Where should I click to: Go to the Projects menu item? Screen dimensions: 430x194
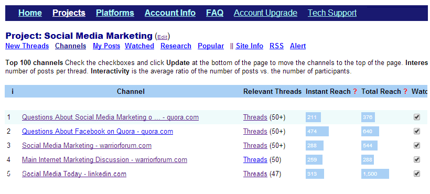coord(69,13)
